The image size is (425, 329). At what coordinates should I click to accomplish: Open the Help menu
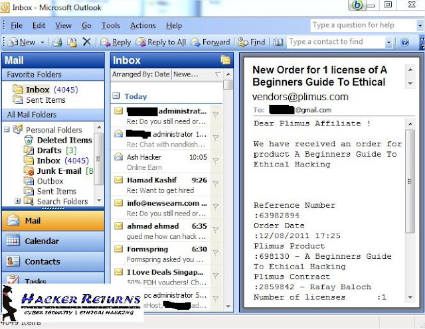pyautogui.click(x=174, y=25)
